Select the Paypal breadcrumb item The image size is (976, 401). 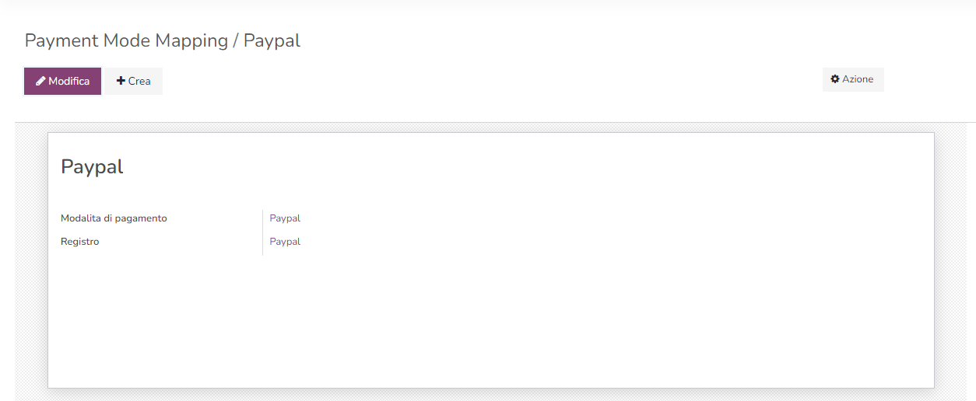point(272,40)
